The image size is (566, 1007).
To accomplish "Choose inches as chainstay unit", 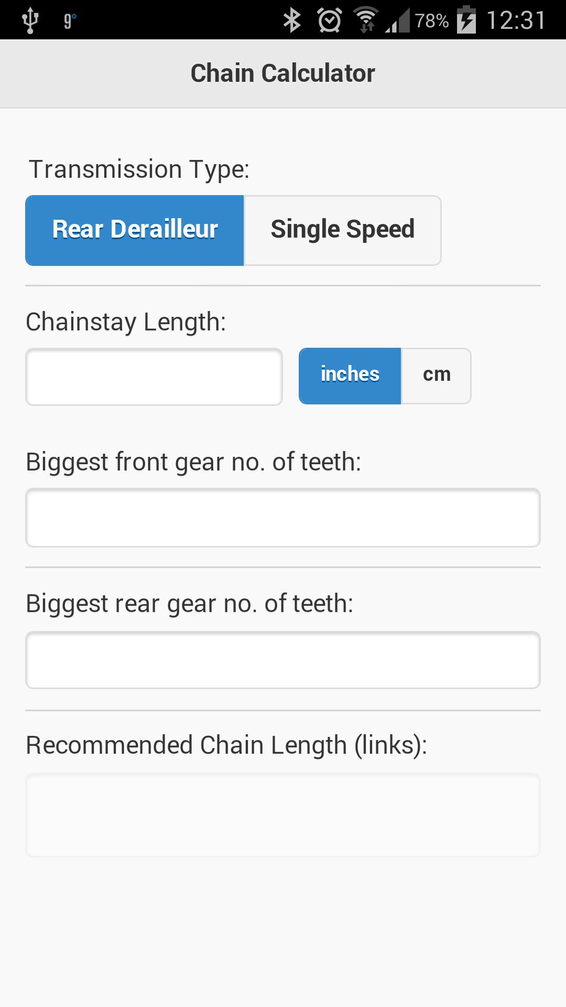I will click(350, 376).
